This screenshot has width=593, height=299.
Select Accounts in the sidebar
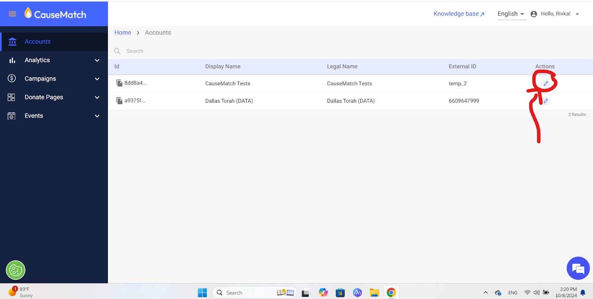tap(38, 41)
